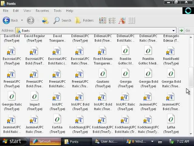The image size is (194, 146).
Task: Select FreesiaUPC Italic font icon
Action: (x=79, y=74)
